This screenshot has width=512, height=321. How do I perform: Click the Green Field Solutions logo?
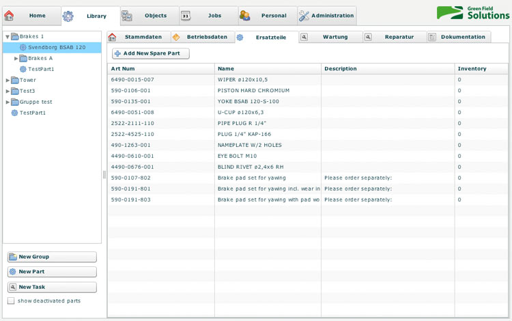coord(473,12)
